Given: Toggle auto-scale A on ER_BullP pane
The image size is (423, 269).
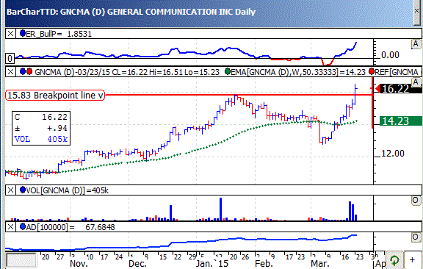Looking at the screenshot, I should coord(415,44).
